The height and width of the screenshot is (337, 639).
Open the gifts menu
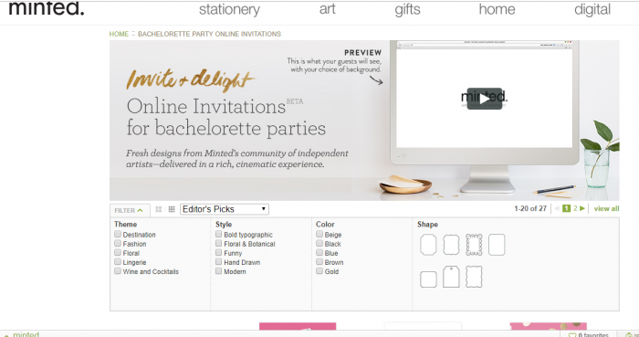(407, 9)
